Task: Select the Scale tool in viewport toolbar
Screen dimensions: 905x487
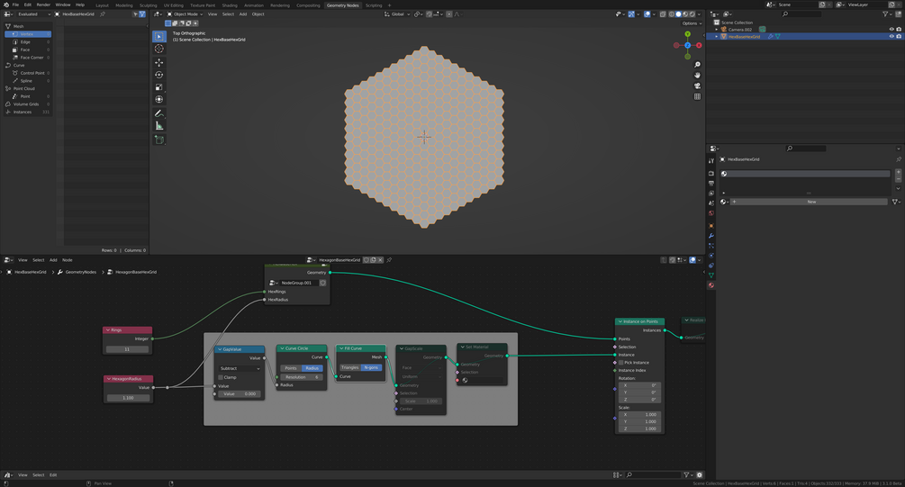Action: tap(159, 87)
